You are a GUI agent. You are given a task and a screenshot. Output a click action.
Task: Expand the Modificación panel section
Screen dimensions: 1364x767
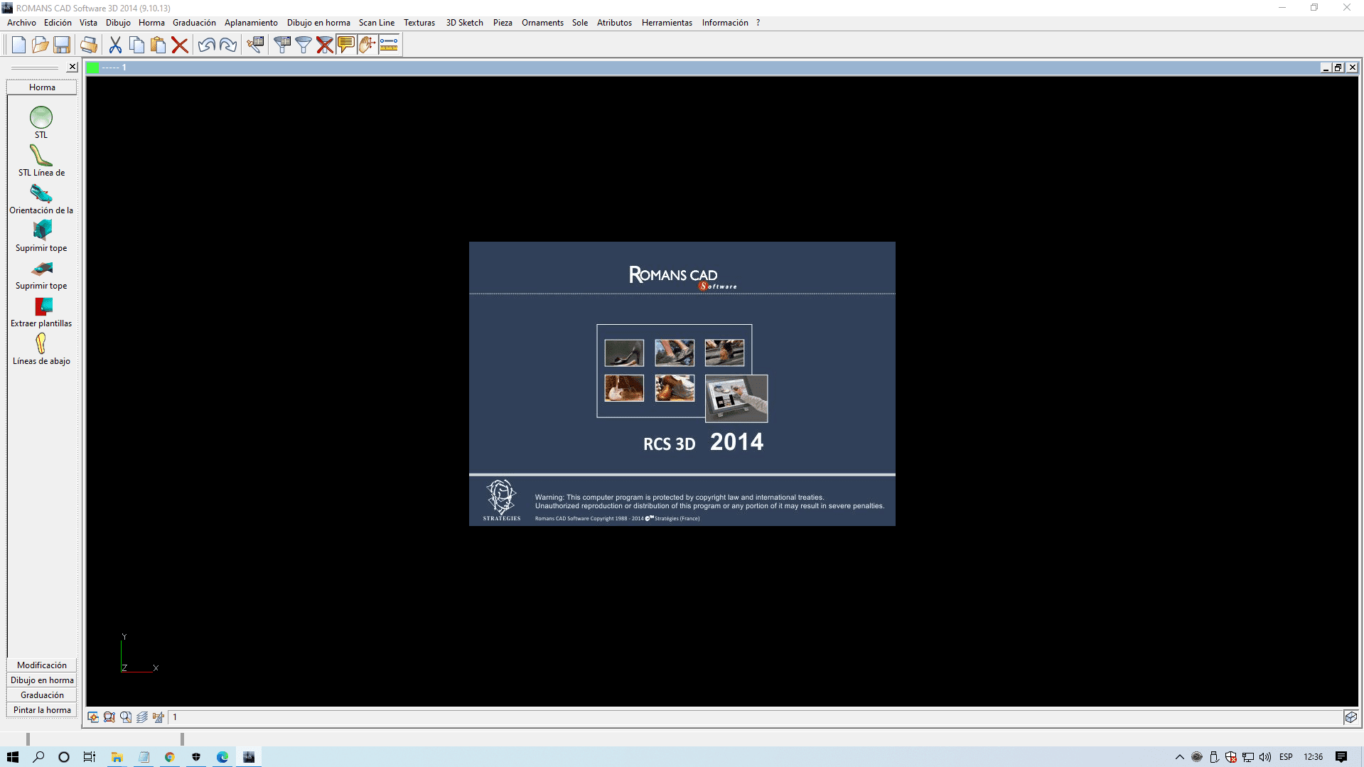pos(42,665)
